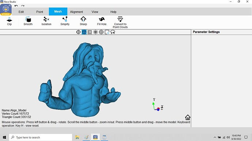
Task: Apply the Smooth mesh tool
Action: [28, 21]
